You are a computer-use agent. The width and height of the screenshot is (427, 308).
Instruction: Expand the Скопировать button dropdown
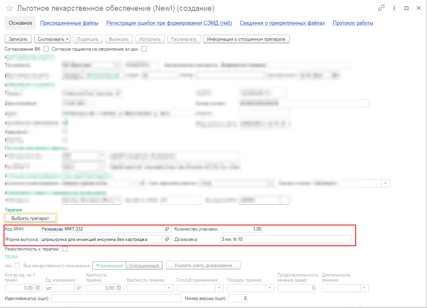coord(67,39)
